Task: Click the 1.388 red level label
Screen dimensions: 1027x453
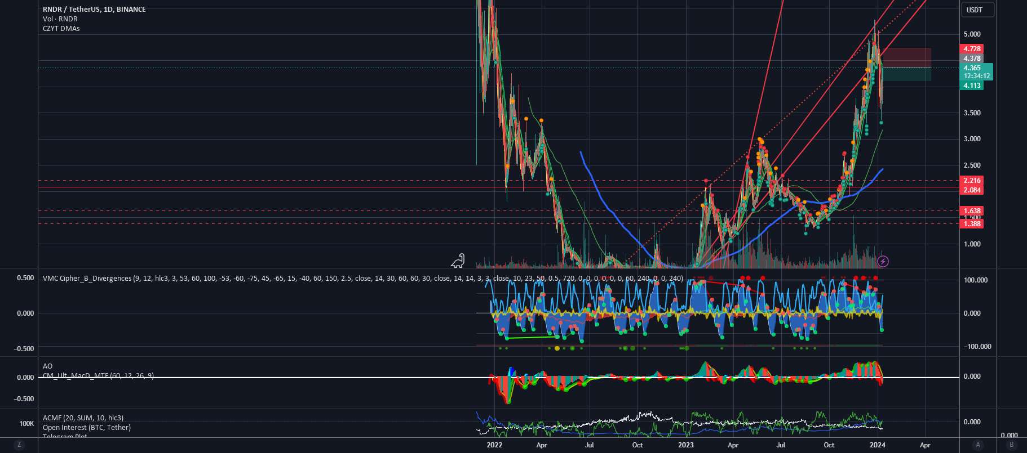Action: tap(972, 224)
